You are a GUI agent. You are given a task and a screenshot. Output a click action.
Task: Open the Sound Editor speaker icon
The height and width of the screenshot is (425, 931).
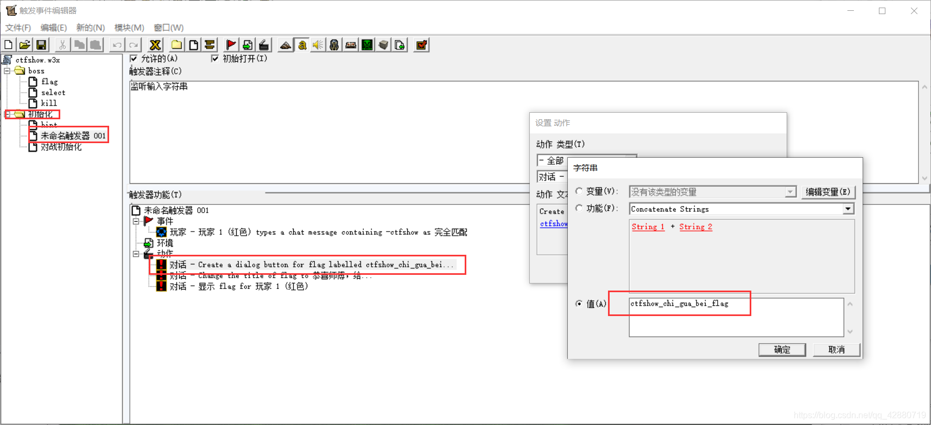tap(318, 45)
